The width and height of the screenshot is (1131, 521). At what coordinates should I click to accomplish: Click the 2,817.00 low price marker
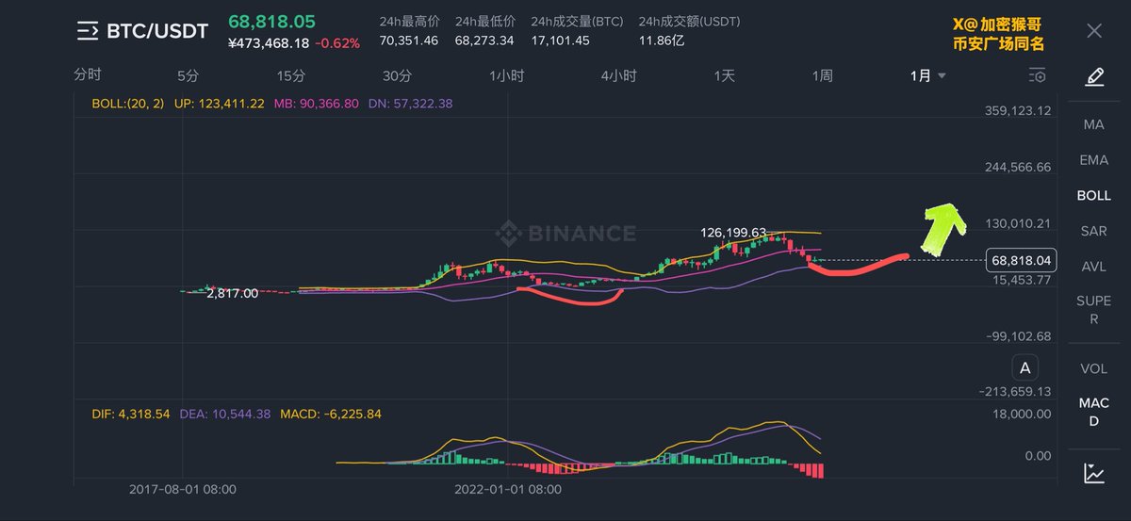coord(232,293)
